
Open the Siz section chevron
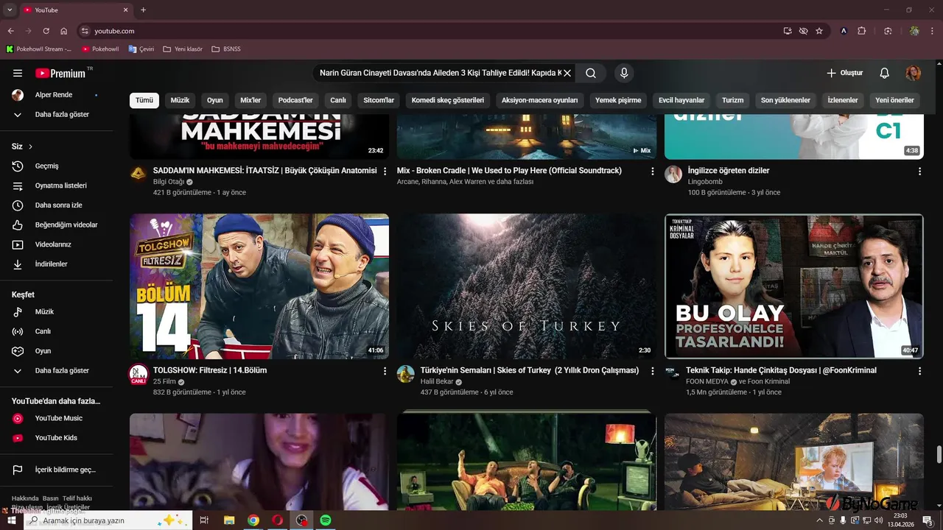pyautogui.click(x=30, y=146)
